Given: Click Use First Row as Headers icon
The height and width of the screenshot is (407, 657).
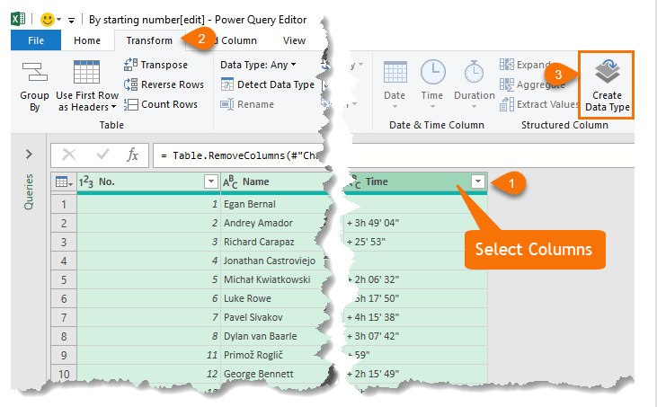Looking at the screenshot, I should coord(87,73).
